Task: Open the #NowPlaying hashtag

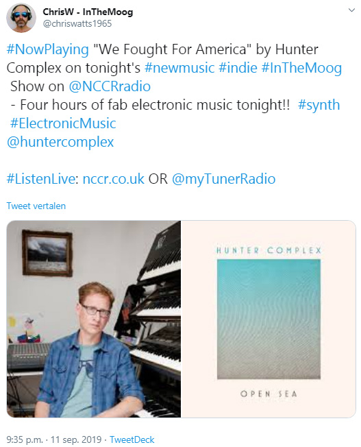Action: click(47, 49)
